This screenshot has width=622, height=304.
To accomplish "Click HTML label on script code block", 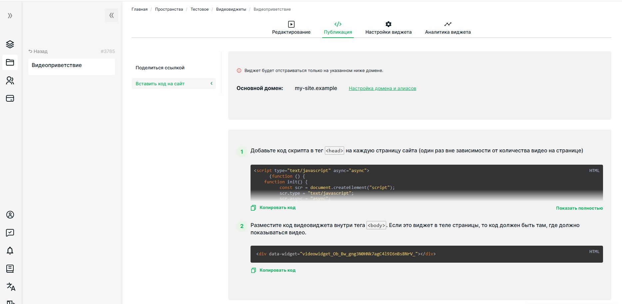I will tap(594, 171).
